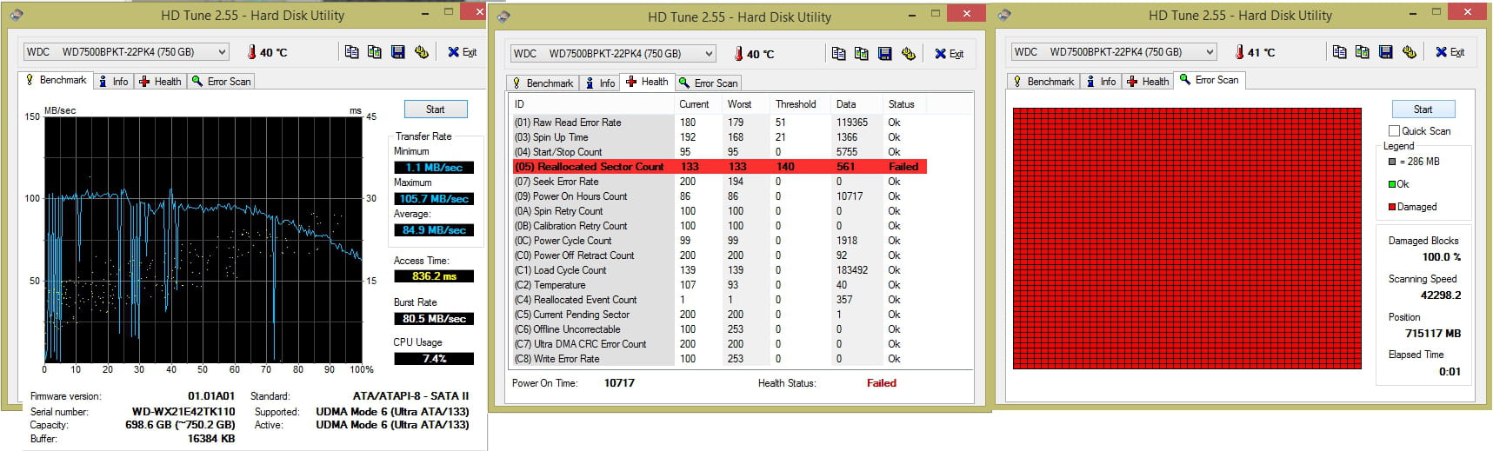Select the Power On Hours Count row
1493x451 pixels.
coord(719,196)
